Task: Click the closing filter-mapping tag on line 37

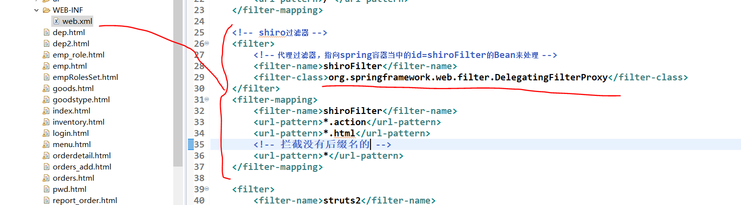Action: coord(278,167)
